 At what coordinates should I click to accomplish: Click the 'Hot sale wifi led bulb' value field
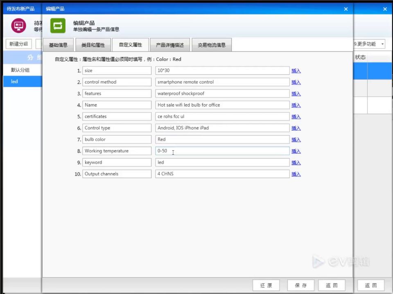click(222, 105)
